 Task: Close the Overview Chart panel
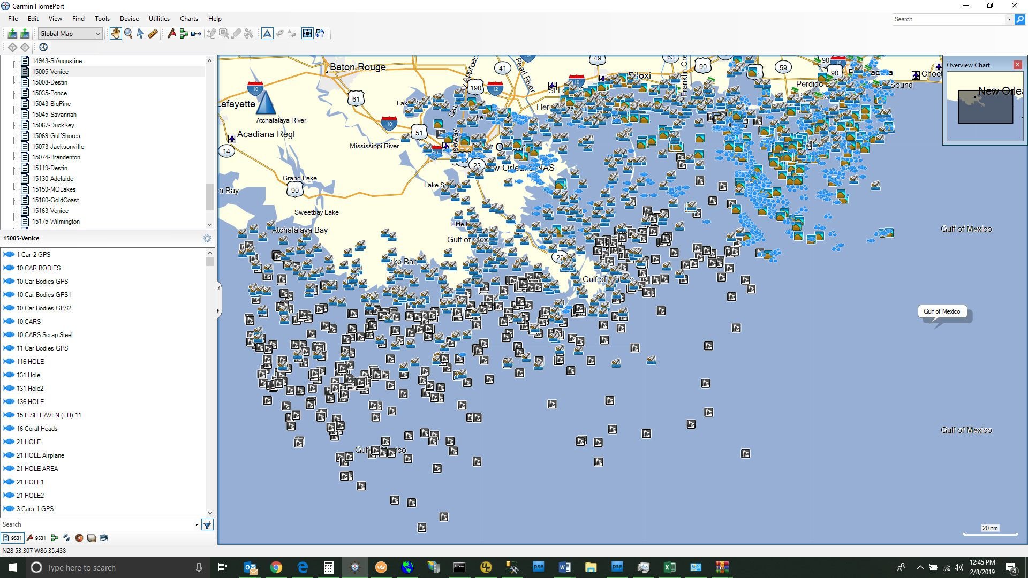[1018, 65]
